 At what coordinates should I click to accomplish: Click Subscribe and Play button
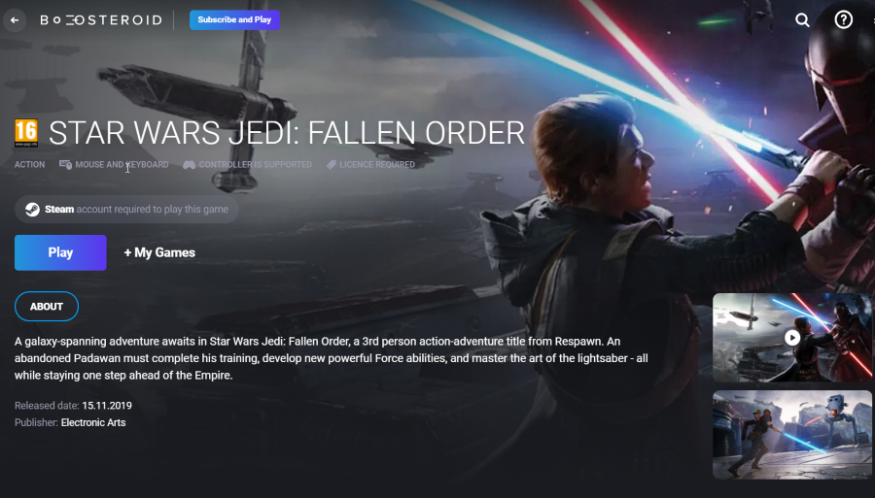tap(234, 19)
